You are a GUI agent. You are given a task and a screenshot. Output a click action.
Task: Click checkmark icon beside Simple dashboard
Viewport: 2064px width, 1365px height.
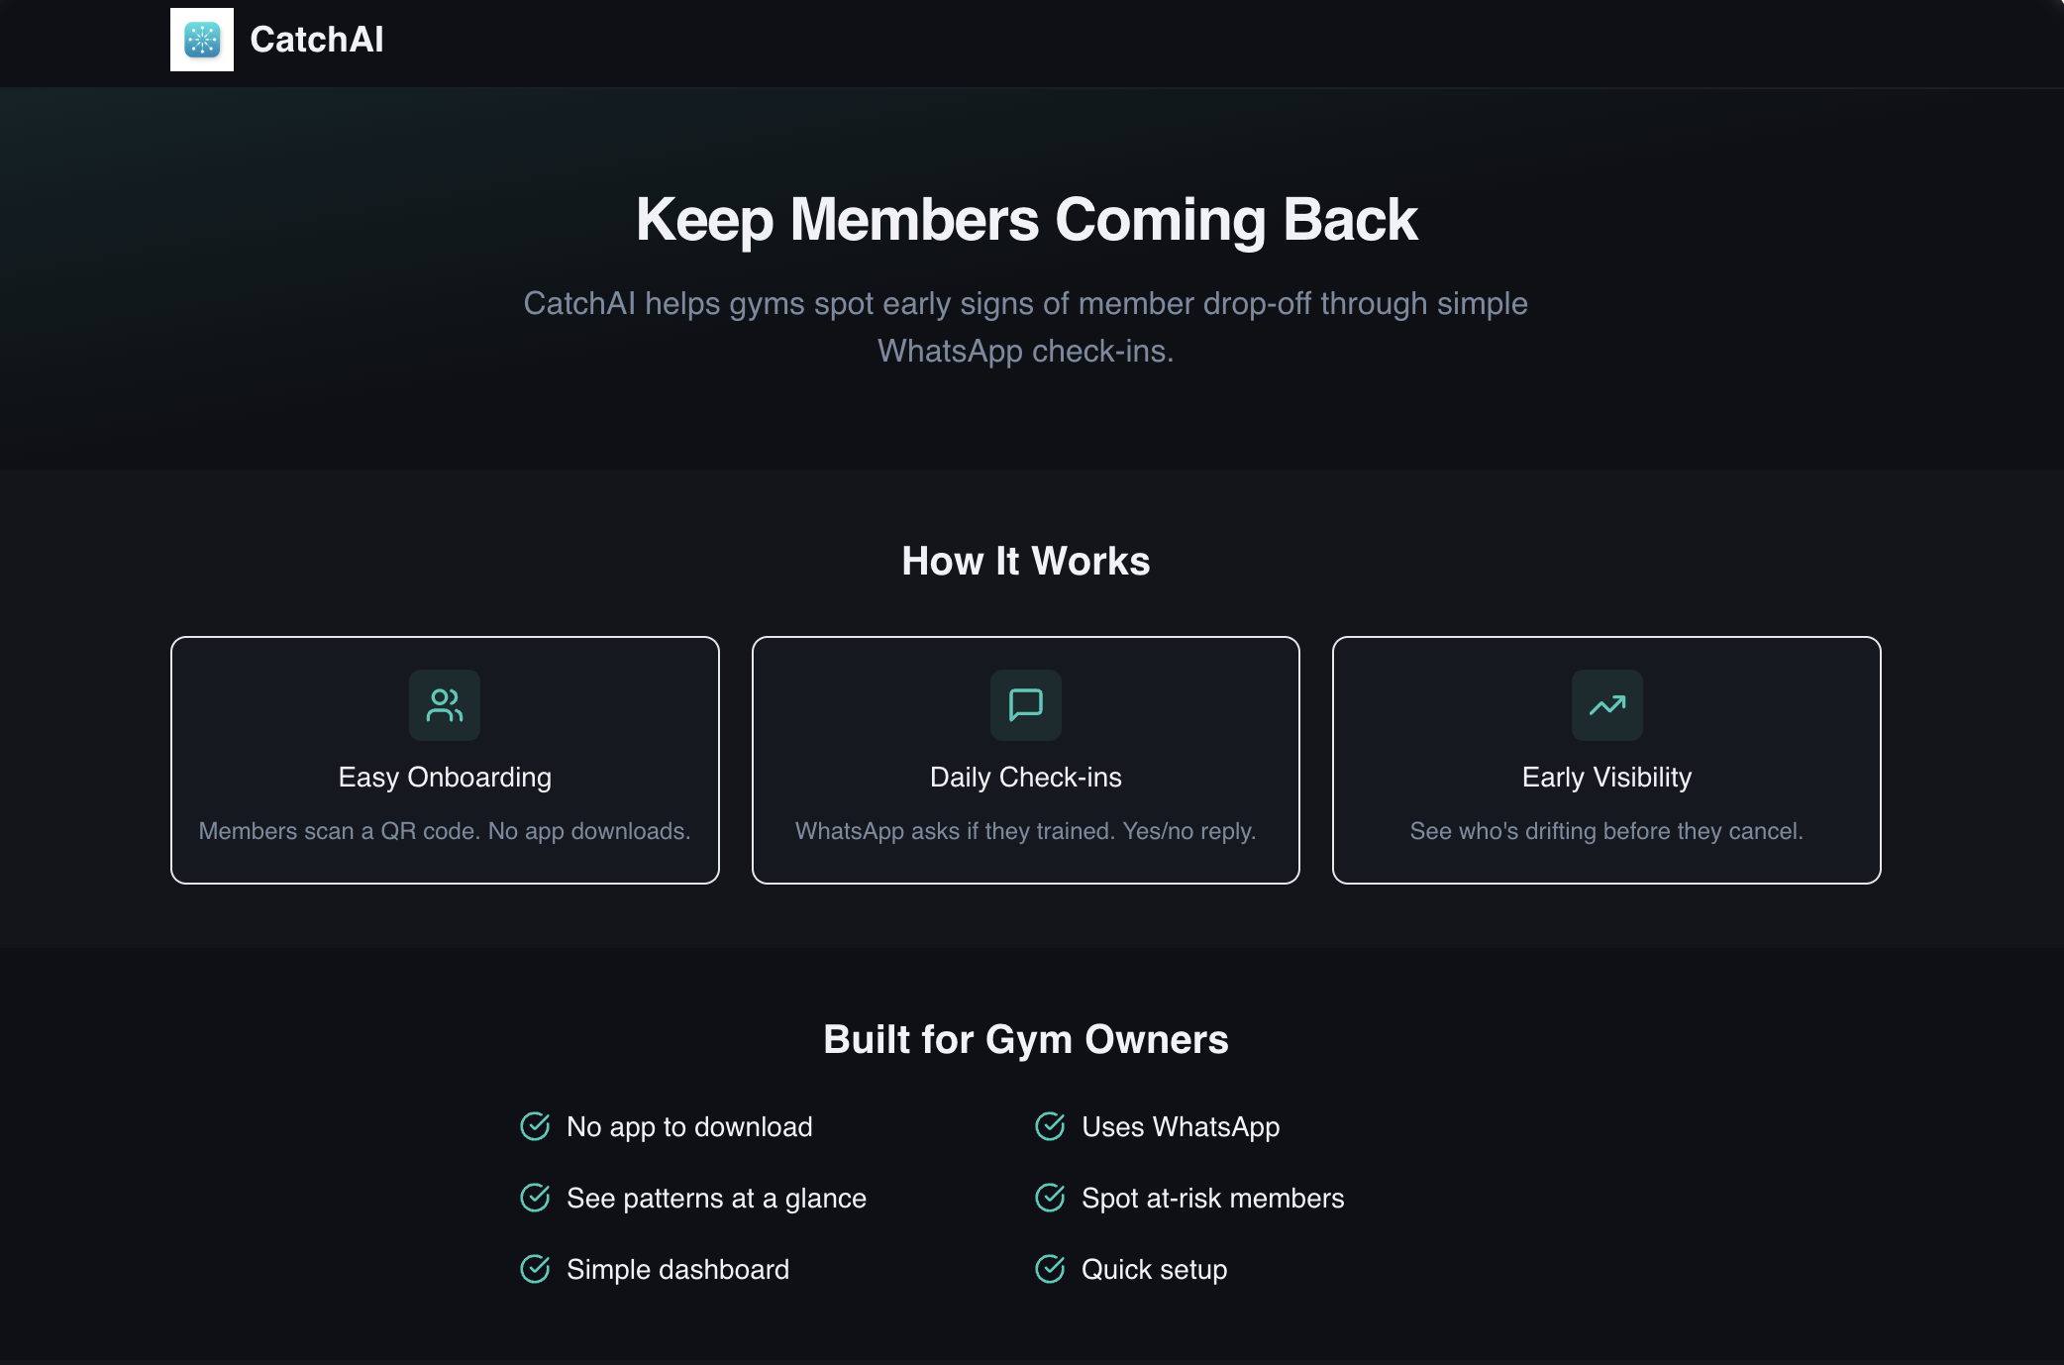[x=535, y=1269]
